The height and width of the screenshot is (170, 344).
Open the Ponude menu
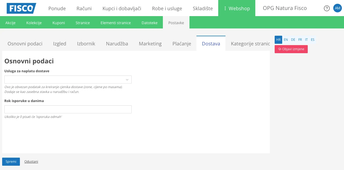coord(57,8)
